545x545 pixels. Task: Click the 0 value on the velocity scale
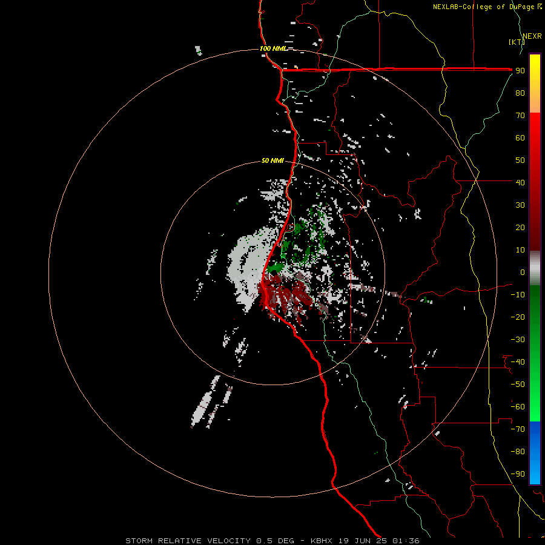[x=523, y=272]
